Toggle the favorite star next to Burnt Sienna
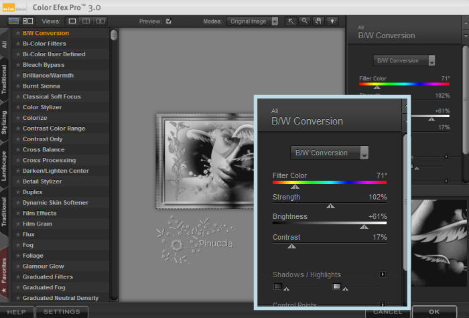This screenshot has height=318, width=469. [x=18, y=86]
